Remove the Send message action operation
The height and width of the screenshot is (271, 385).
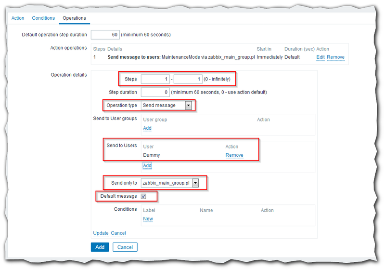click(335, 57)
